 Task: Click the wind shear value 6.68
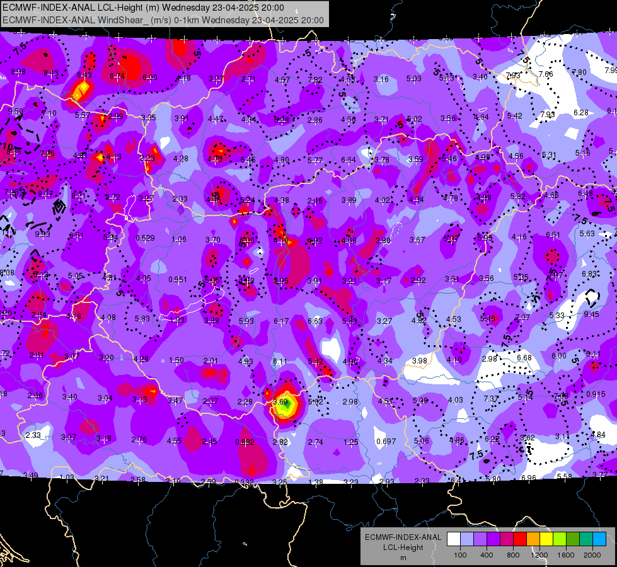pos(524,358)
